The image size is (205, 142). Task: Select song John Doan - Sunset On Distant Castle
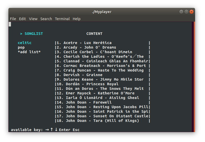coord(102,116)
